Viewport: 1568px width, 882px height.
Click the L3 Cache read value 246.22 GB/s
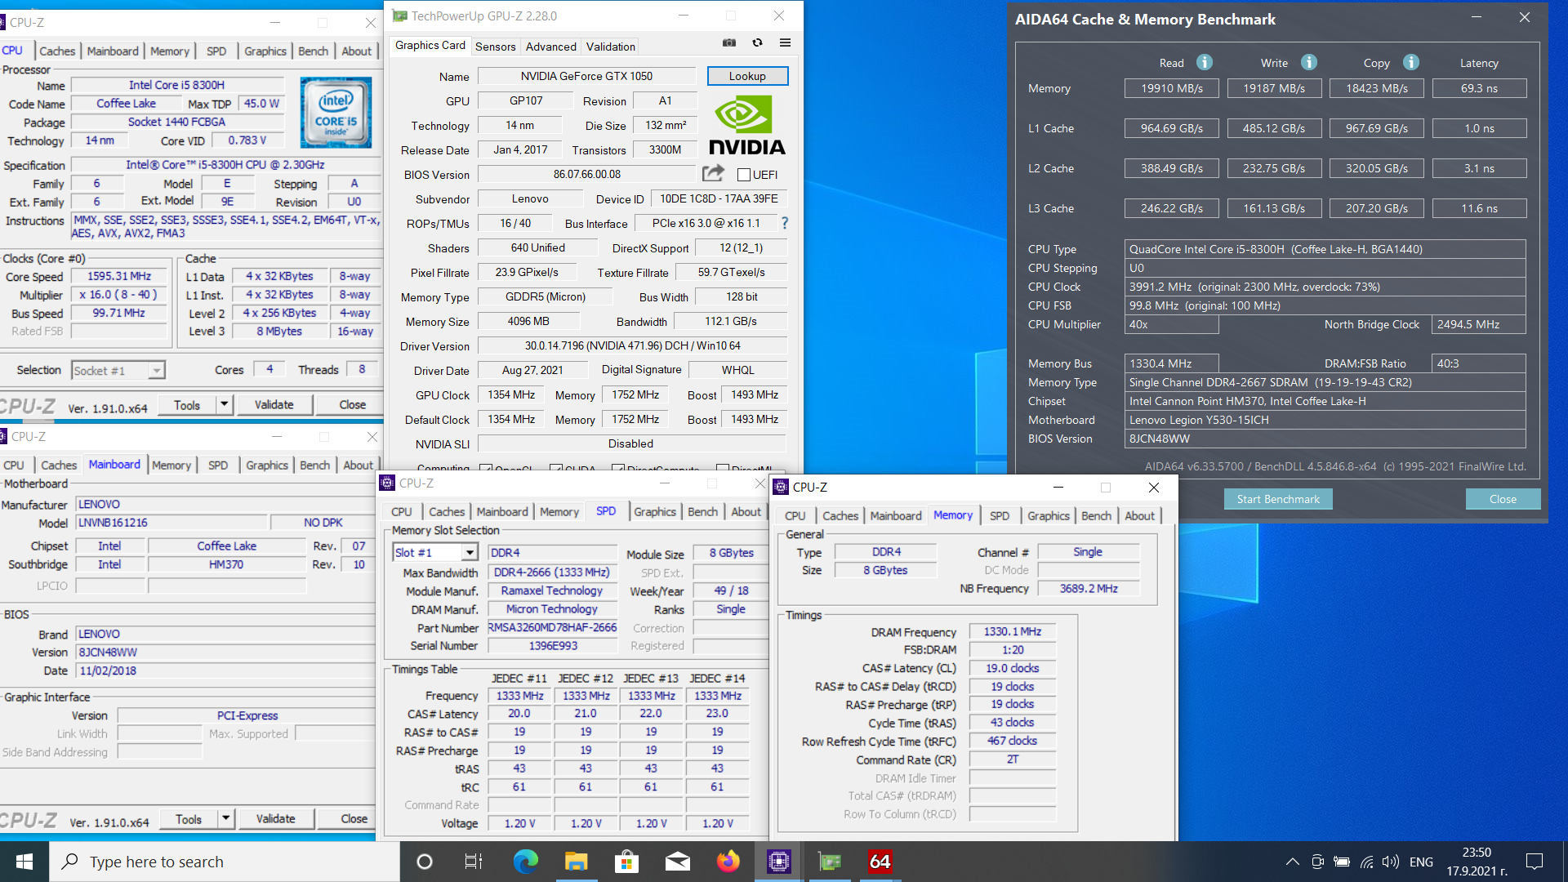click(x=1171, y=208)
